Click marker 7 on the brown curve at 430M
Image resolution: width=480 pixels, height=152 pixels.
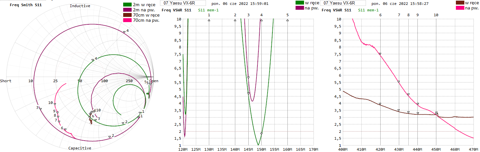point(399,110)
